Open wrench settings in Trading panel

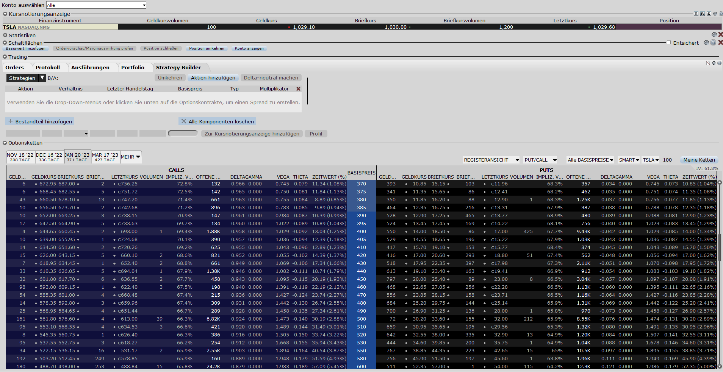(714, 63)
